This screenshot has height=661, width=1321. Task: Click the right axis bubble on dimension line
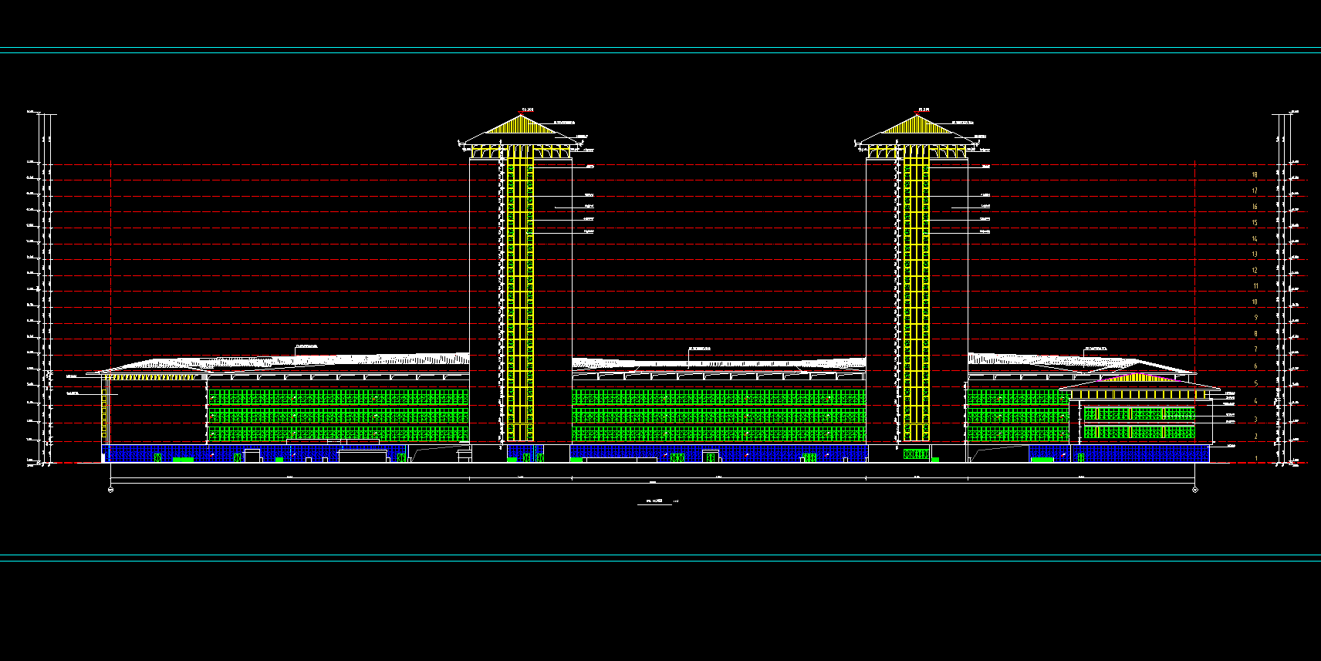1195,490
